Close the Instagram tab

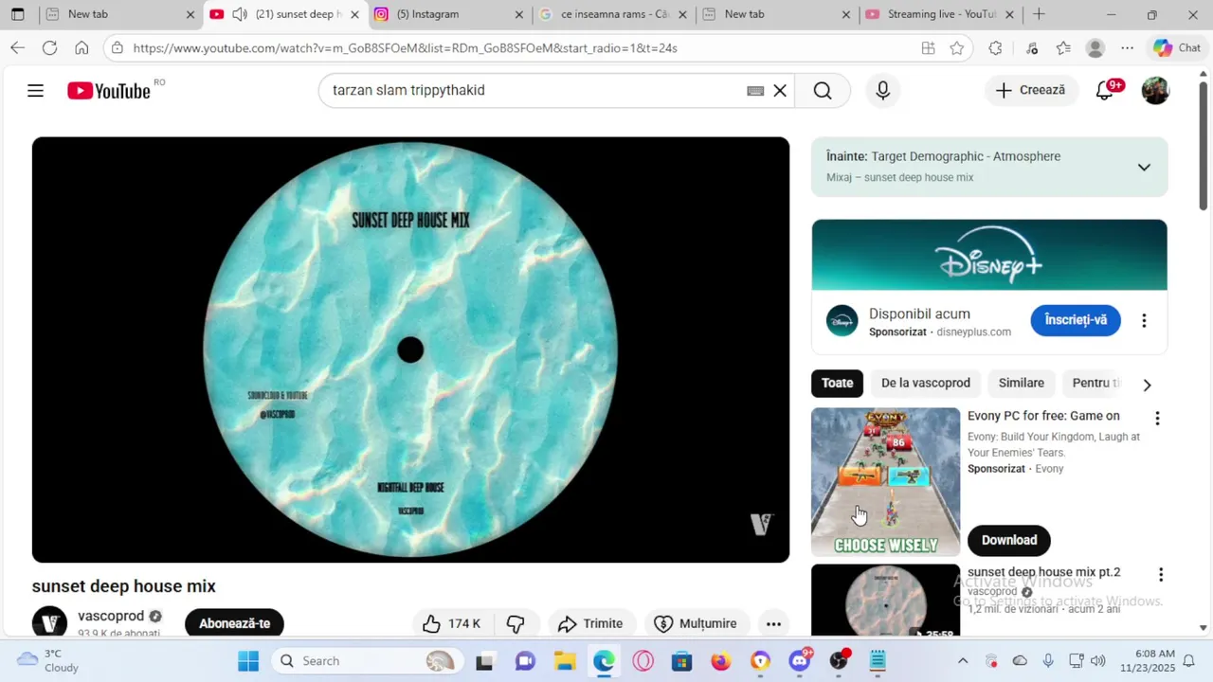(519, 14)
